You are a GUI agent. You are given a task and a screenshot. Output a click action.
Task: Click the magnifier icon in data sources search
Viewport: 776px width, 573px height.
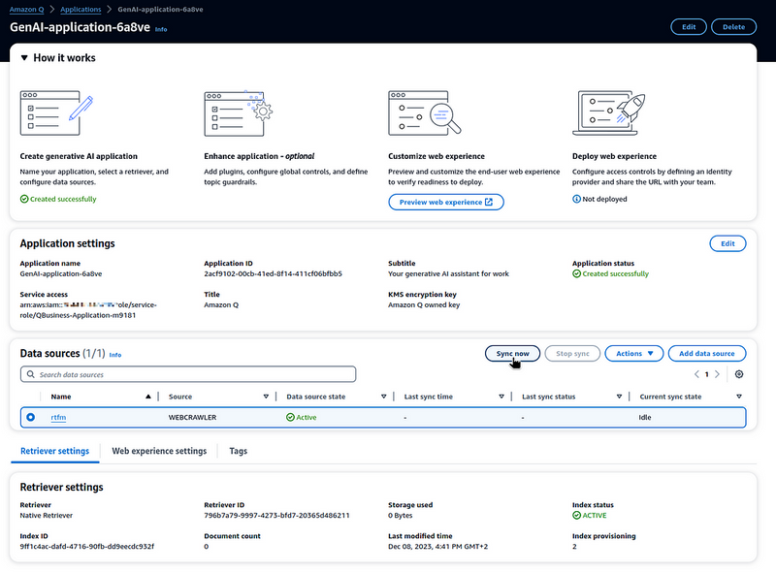point(31,374)
